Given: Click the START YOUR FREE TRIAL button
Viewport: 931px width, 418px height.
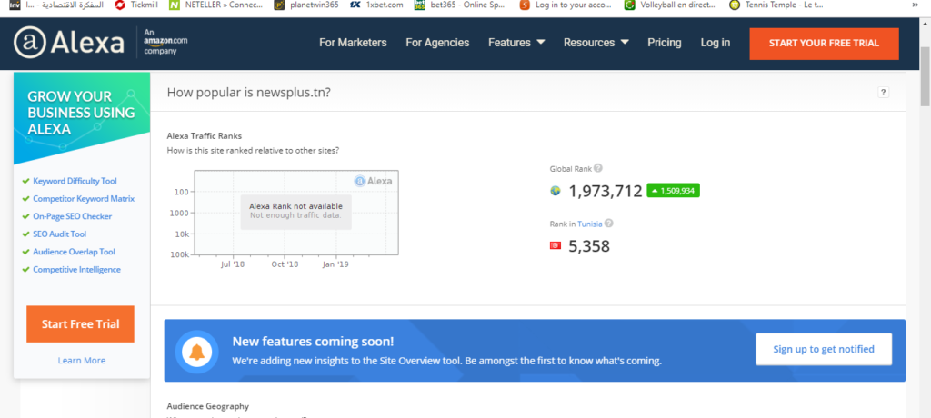Looking at the screenshot, I should 824,43.
